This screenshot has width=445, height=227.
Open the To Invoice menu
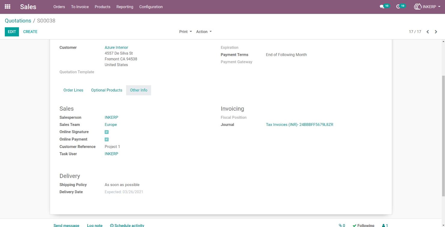click(80, 7)
